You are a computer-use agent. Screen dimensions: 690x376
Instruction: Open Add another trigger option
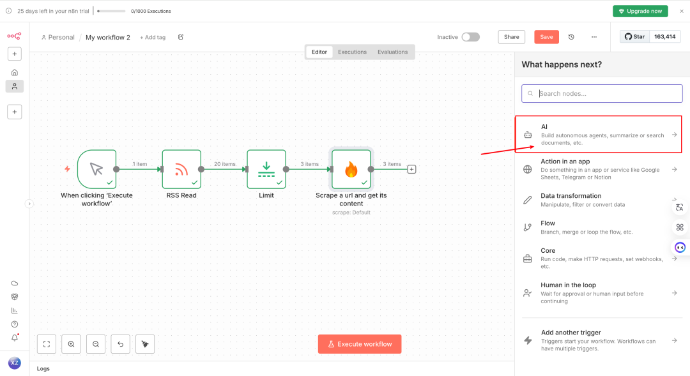tap(602, 340)
